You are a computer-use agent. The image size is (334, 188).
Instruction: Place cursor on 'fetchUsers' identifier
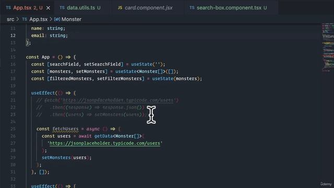[65, 129]
